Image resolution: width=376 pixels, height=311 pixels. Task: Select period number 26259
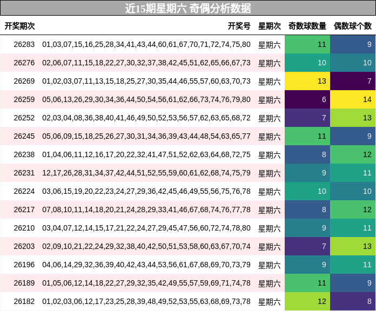(24, 99)
